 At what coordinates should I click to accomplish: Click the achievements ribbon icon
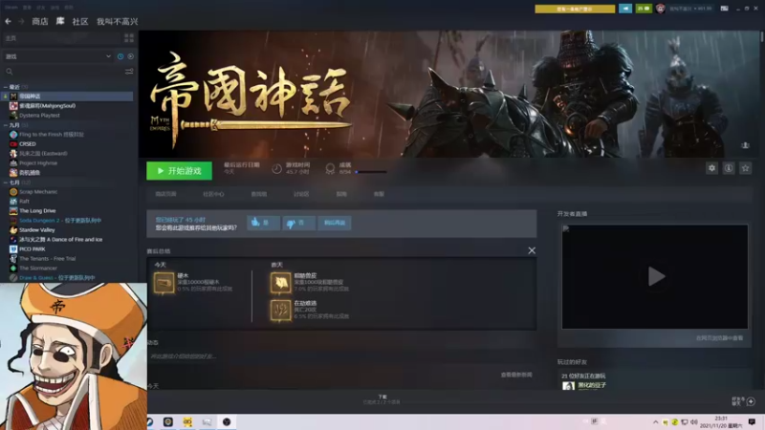pos(330,169)
